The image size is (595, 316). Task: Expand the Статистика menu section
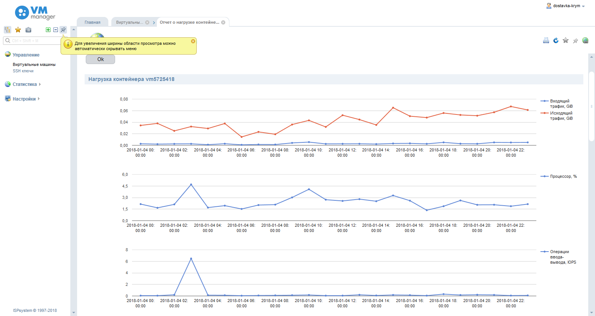tap(25, 84)
